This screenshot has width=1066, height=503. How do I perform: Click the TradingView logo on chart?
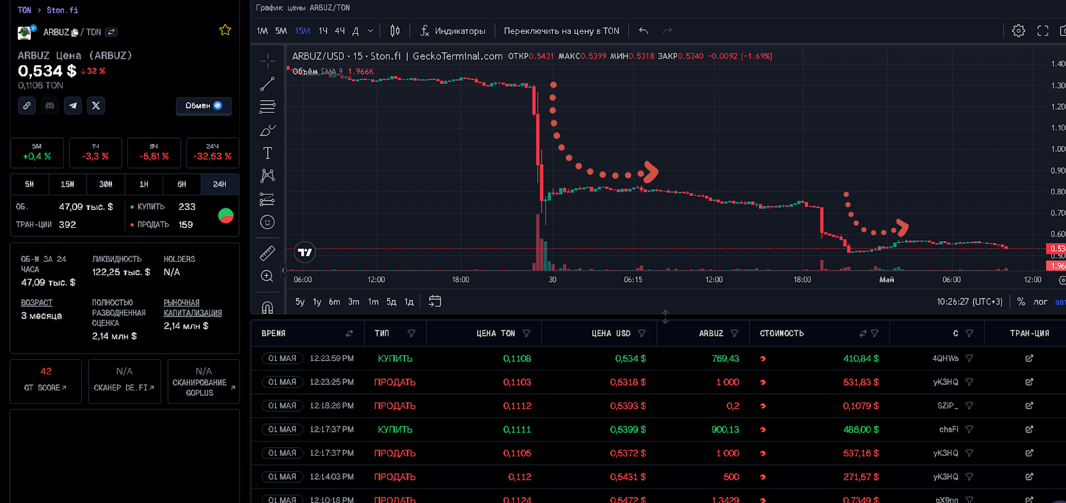click(305, 252)
